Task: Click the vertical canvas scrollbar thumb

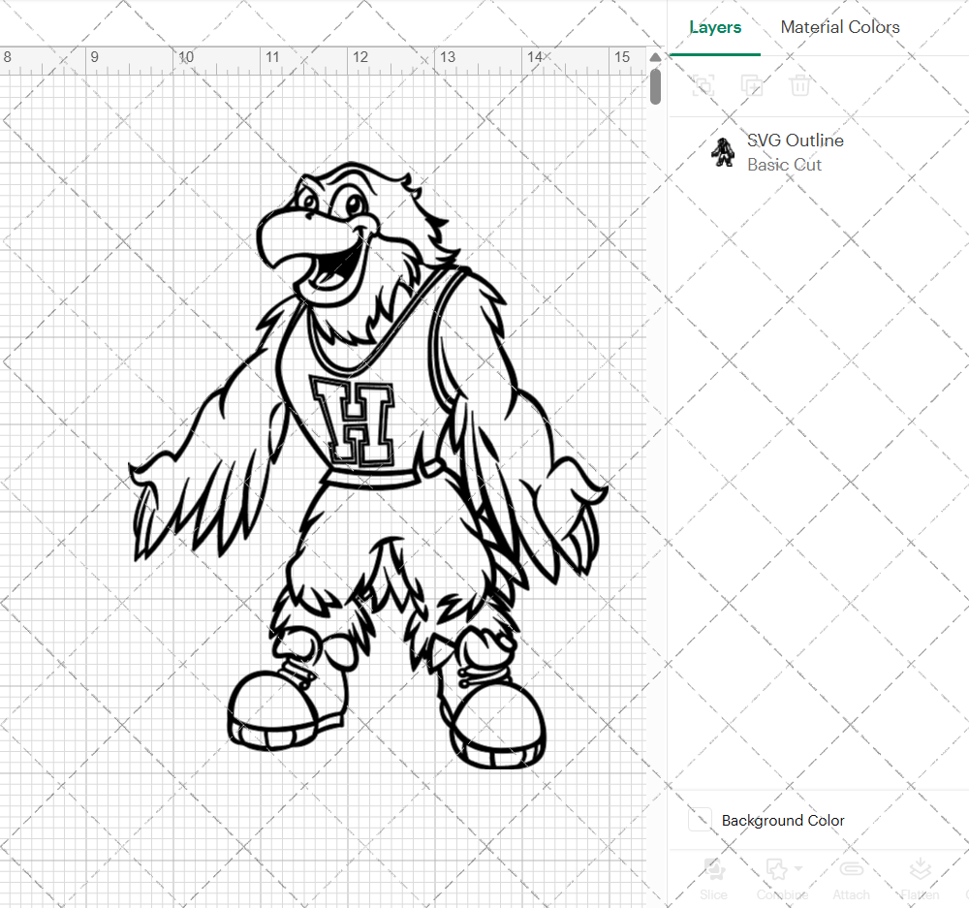Action: (x=656, y=86)
